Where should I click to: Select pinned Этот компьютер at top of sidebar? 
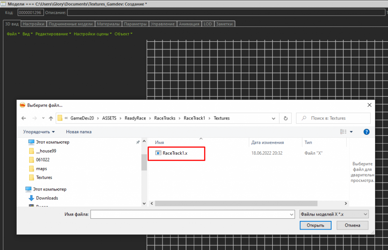click(53, 142)
